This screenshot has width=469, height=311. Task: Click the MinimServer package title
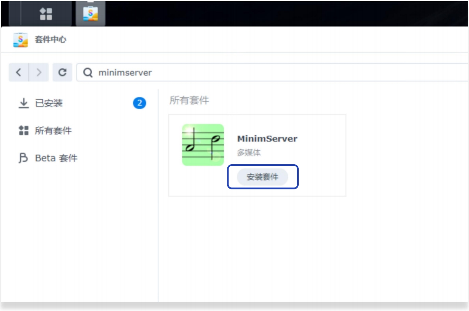click(267, 139)
